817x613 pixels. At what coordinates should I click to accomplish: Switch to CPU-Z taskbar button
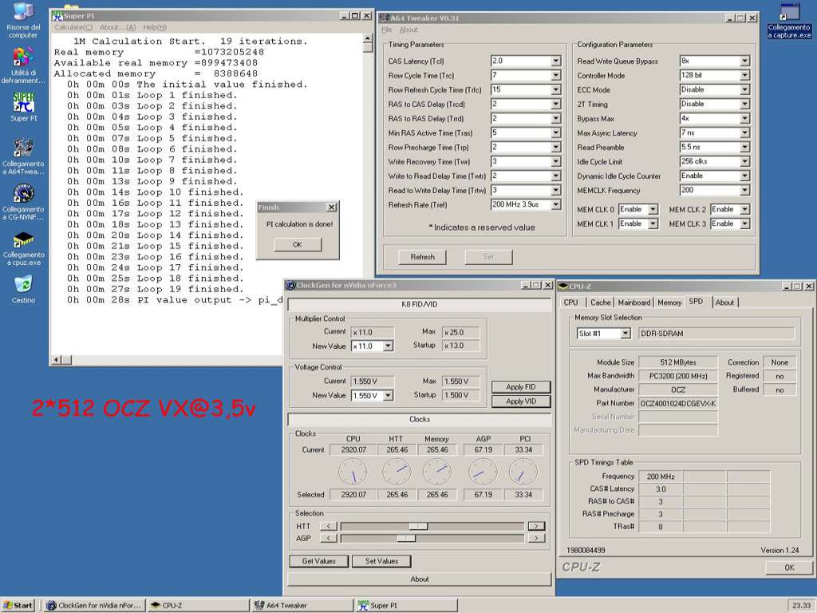198,605
